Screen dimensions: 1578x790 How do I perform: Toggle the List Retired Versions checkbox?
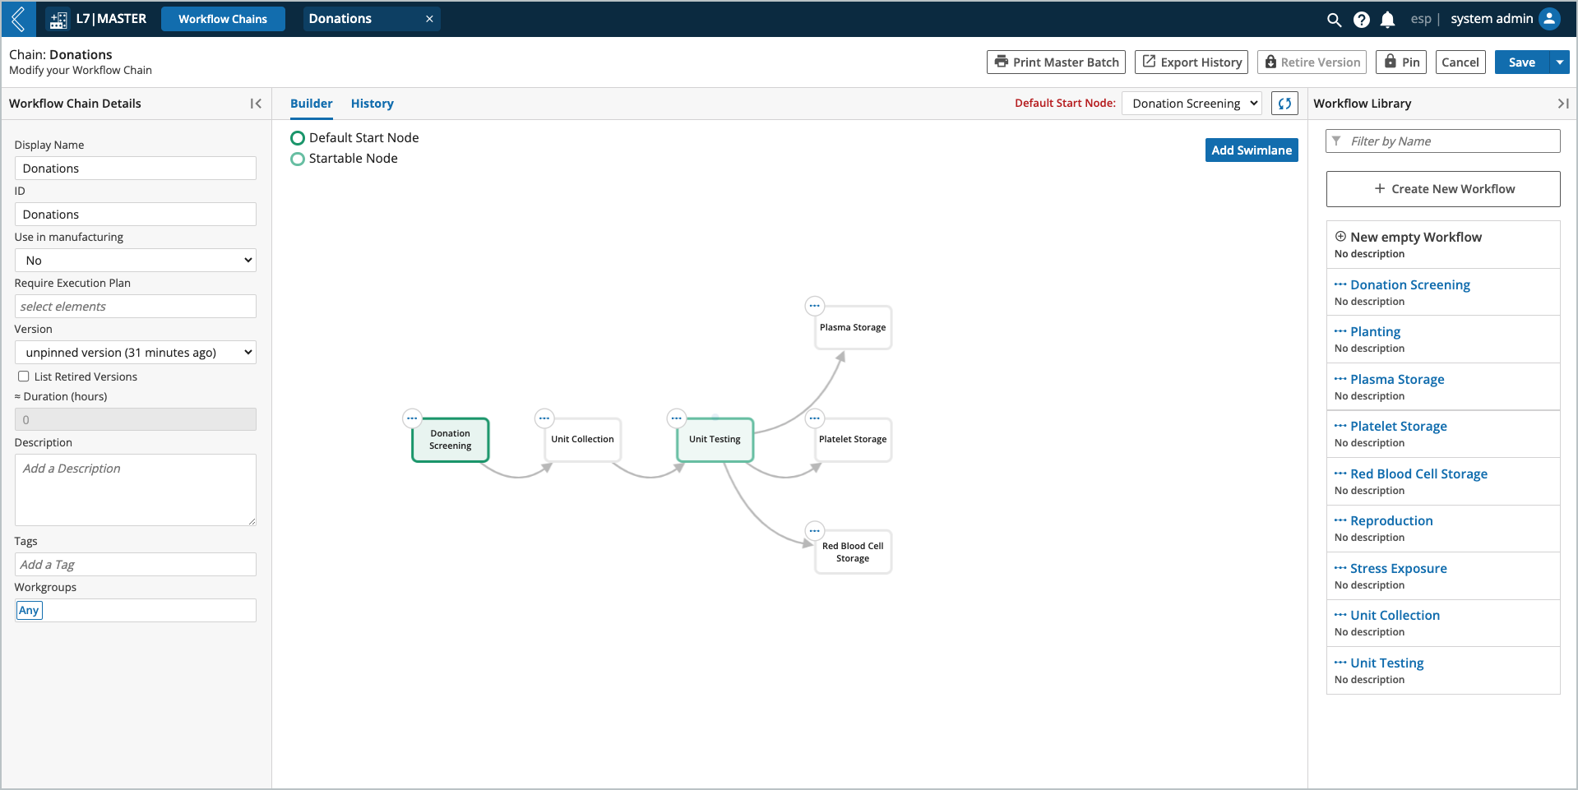(24, 377)
